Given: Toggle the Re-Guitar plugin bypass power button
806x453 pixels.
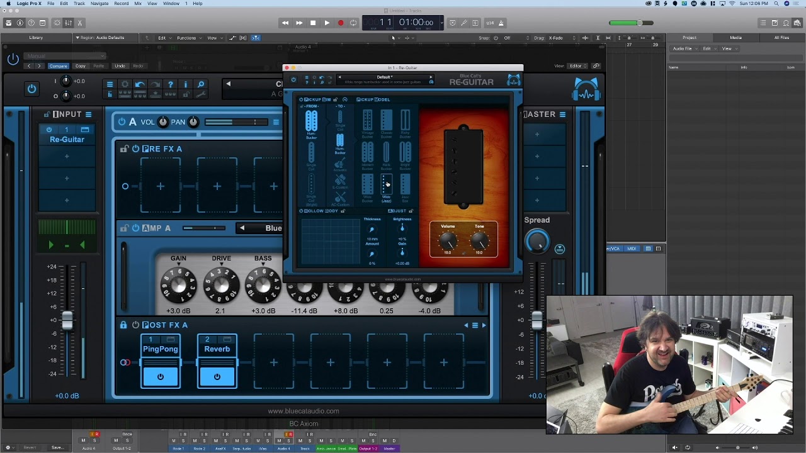Looking at the screenshot, I should coord(293,80).
